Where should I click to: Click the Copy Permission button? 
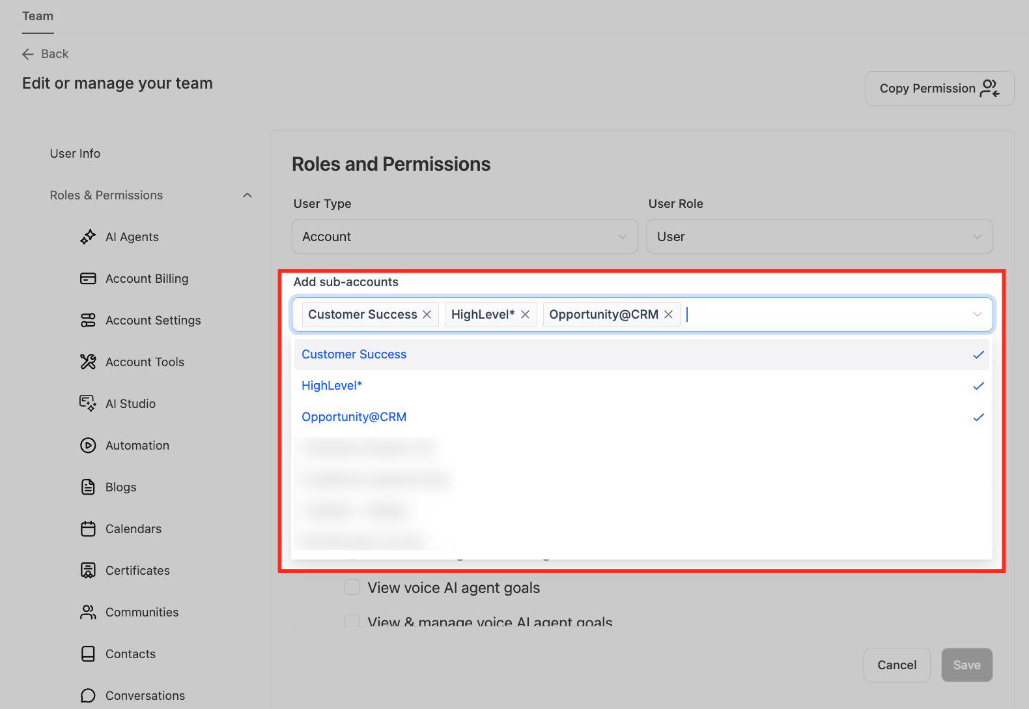tap(940, 89)
